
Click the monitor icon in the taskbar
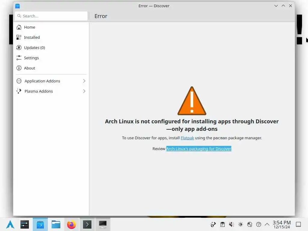click(x=103, y=224)
